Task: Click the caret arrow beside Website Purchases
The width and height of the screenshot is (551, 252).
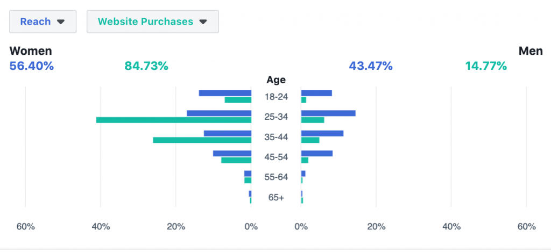Action: 203,22
